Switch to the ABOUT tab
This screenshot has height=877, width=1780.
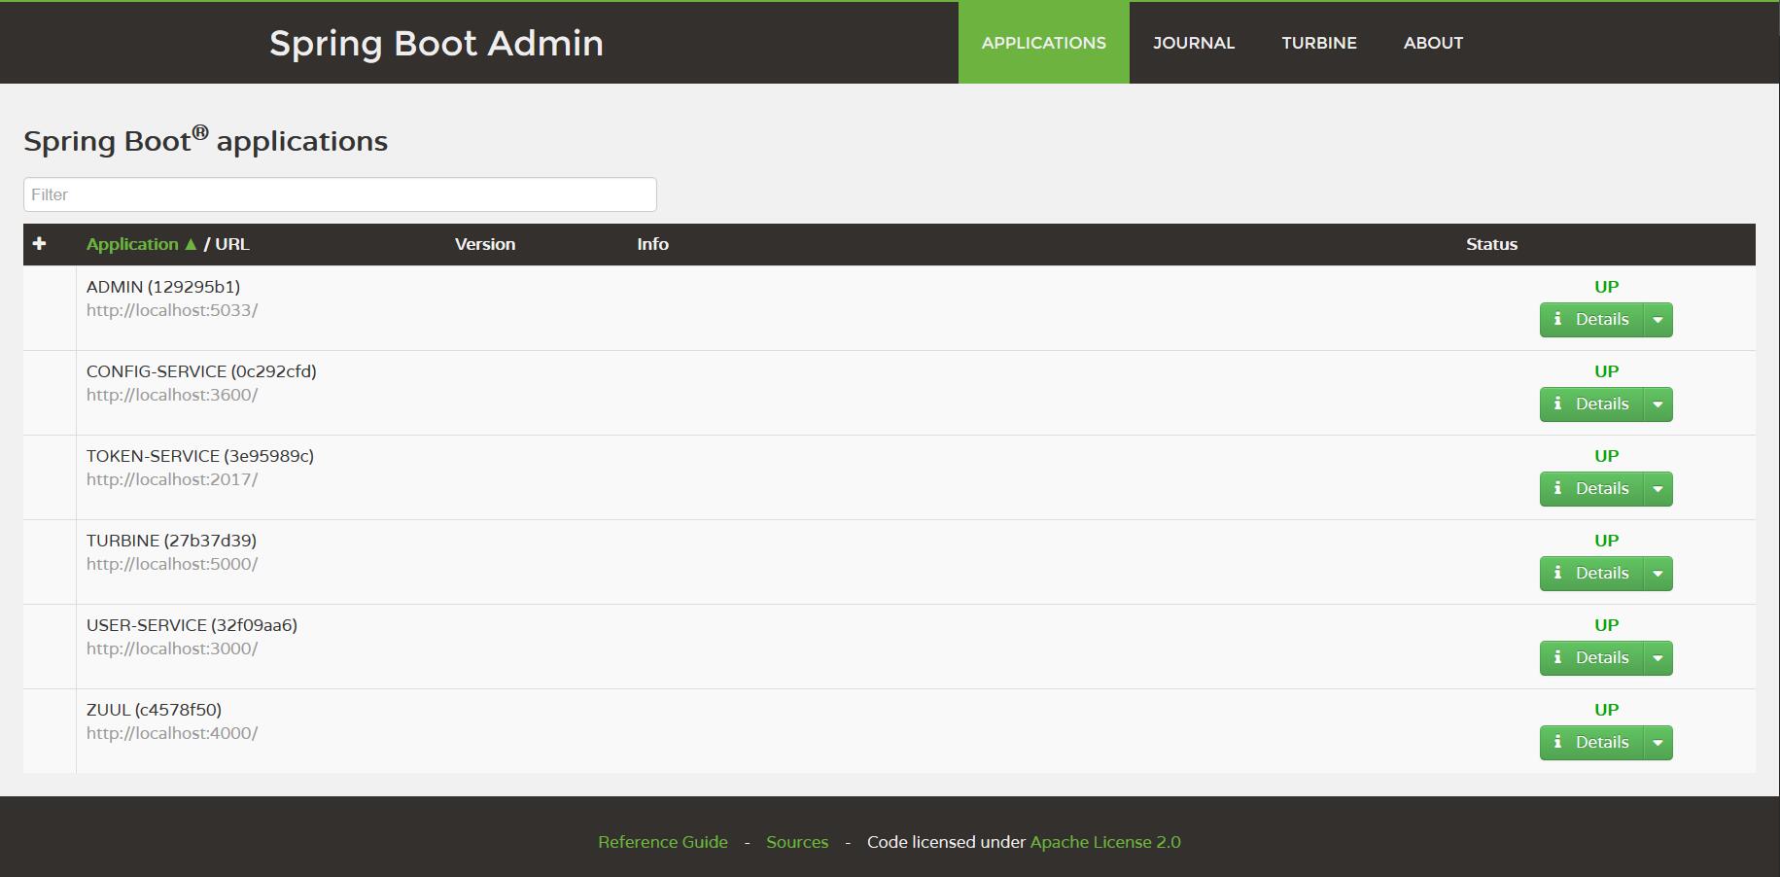(1433, 43)
